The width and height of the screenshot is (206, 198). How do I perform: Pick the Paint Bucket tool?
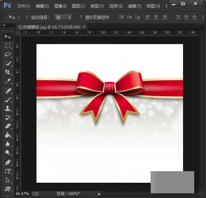pyautogui.click(x=7, y=135)
